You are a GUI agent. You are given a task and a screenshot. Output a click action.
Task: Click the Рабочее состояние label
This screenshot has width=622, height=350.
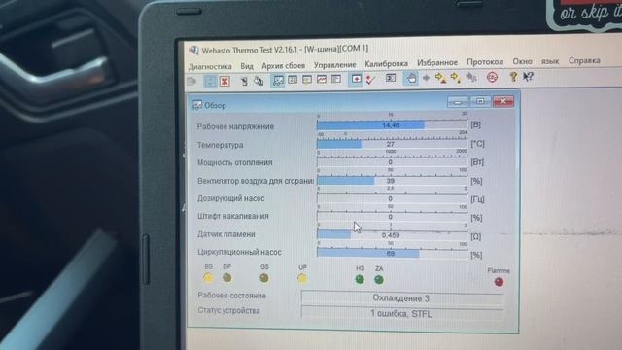(x=231, y=296)
